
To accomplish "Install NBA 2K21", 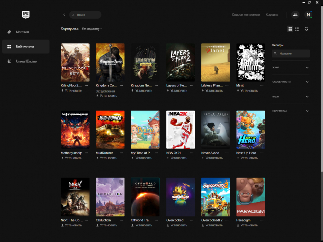I will pyautogui.click(x=177, y=158).
